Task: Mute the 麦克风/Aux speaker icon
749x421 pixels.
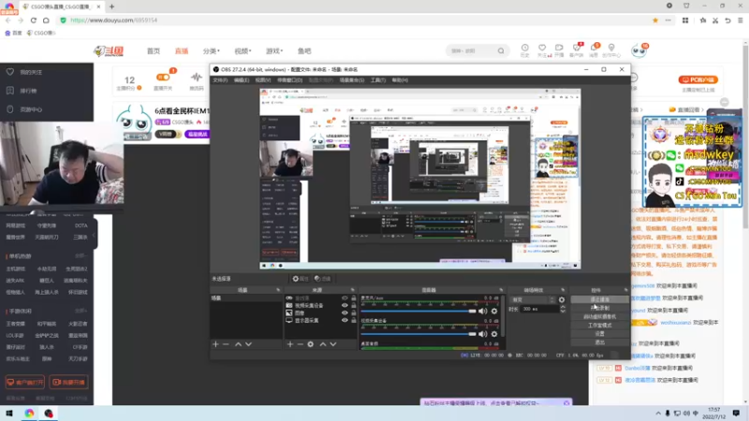Action: [x=483, y=312]
